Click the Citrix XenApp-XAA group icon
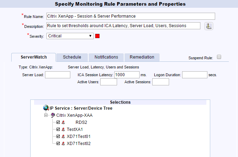This screenshot has width=238, height=157. (x=53, y=115)
